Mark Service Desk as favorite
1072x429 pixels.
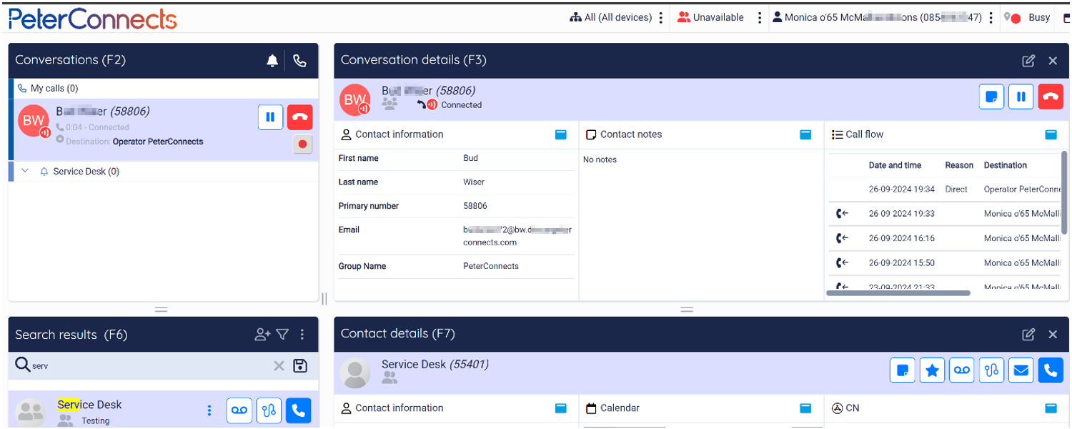[932, 370]
